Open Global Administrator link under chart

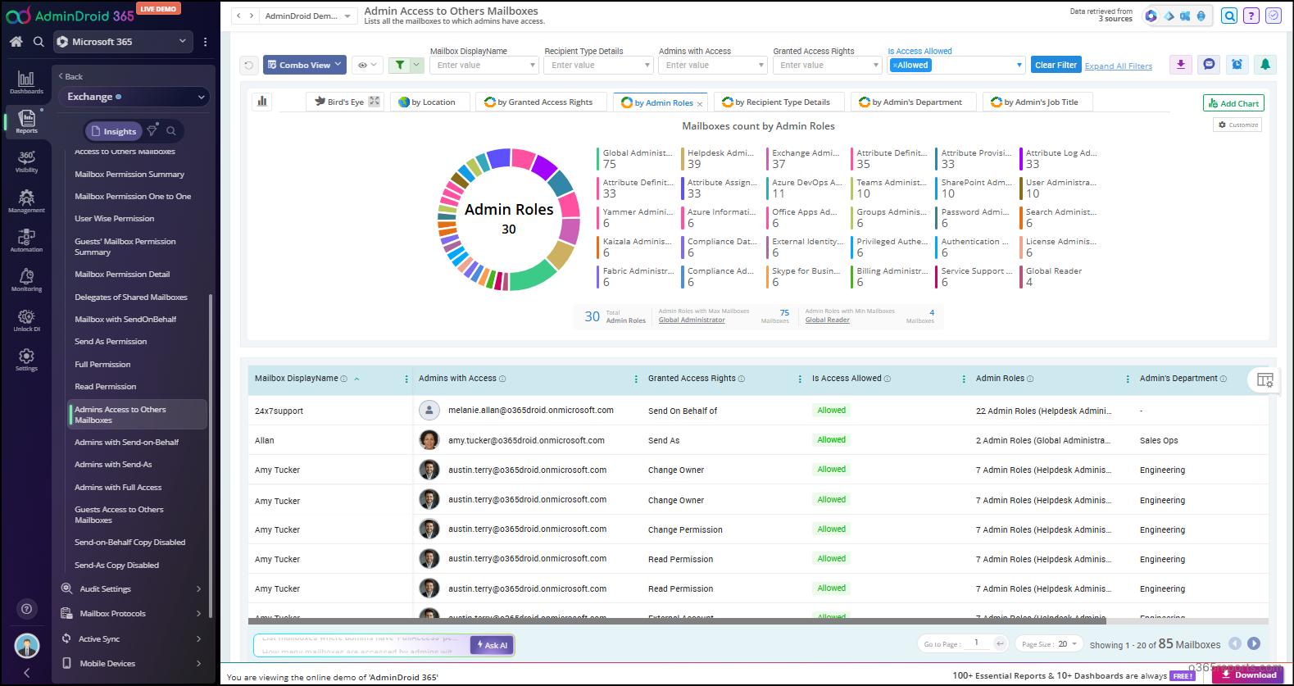pos(692,320)
